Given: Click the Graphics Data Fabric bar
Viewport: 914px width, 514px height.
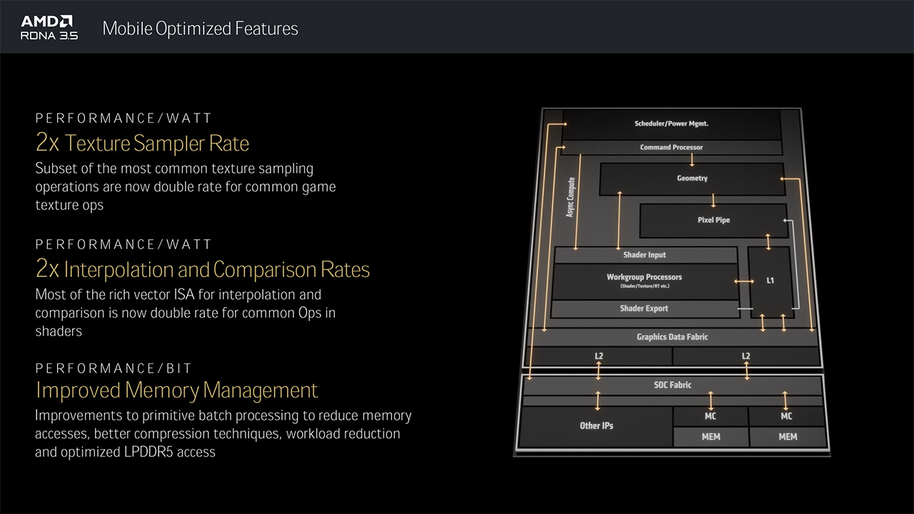Looking at the screenshot, I should click(x=672, y=337).
